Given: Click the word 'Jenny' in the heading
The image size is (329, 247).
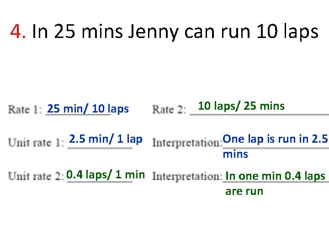Looking at the screenshot, I should point(153,32).
